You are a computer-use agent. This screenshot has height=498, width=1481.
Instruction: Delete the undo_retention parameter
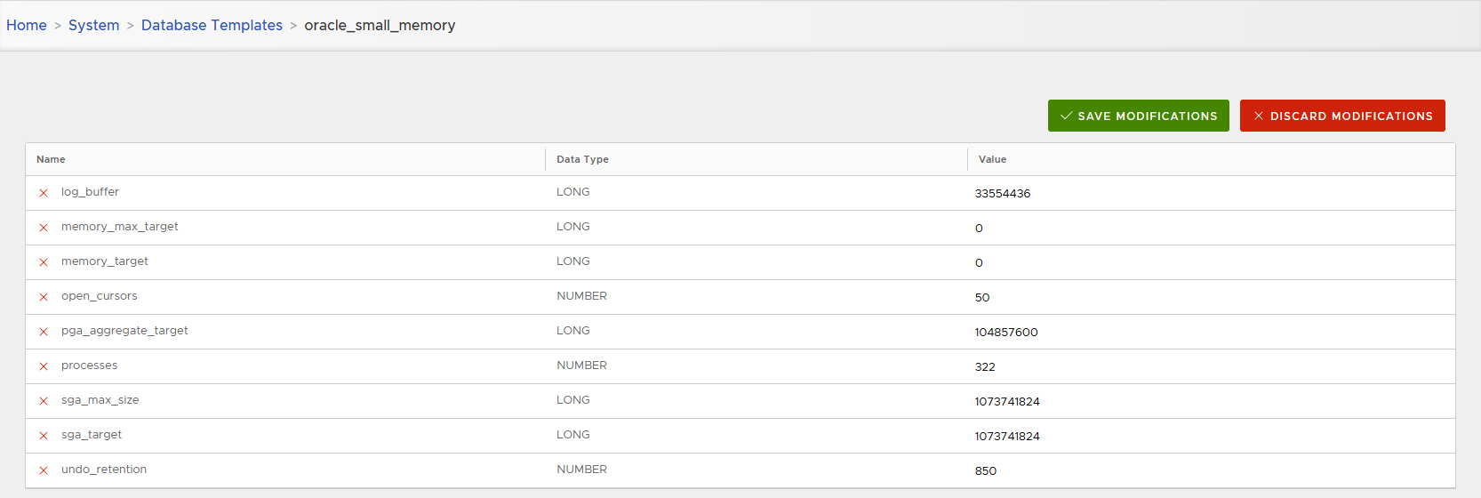coord(44,470)
